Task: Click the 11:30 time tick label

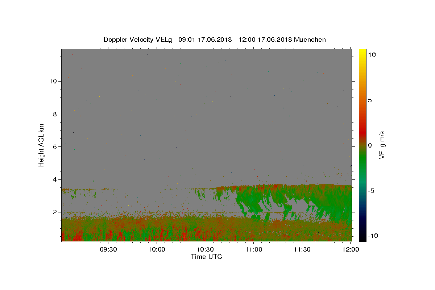Action: (302, 249)
